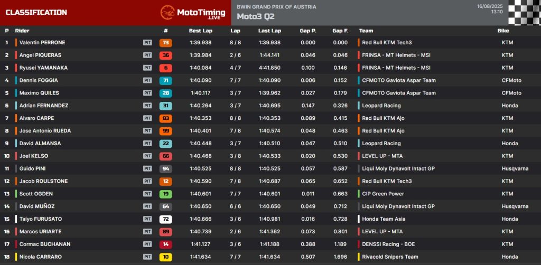This screenshot has width=541, height=265.
Task: Select Guido PINI's Husqvarna bike cell
Action: [x=515, y=169]
